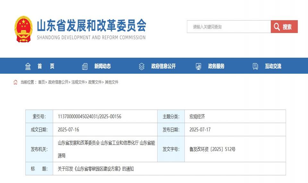Open the 政务服务 navigation item
Screen dimensions: 308x183
[x=216, y=66]
